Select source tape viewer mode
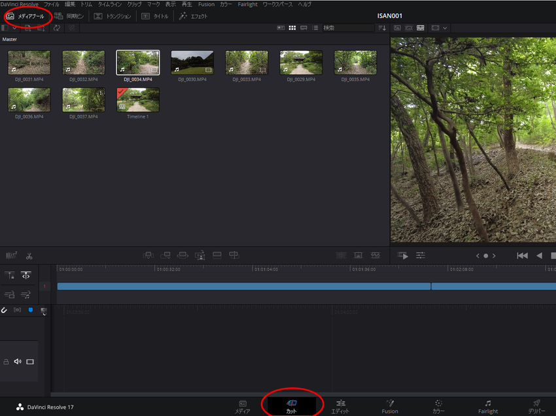Image resolution: width=556 pixels, height=416 pixels. pyautogui.click(x=408, y=27)
